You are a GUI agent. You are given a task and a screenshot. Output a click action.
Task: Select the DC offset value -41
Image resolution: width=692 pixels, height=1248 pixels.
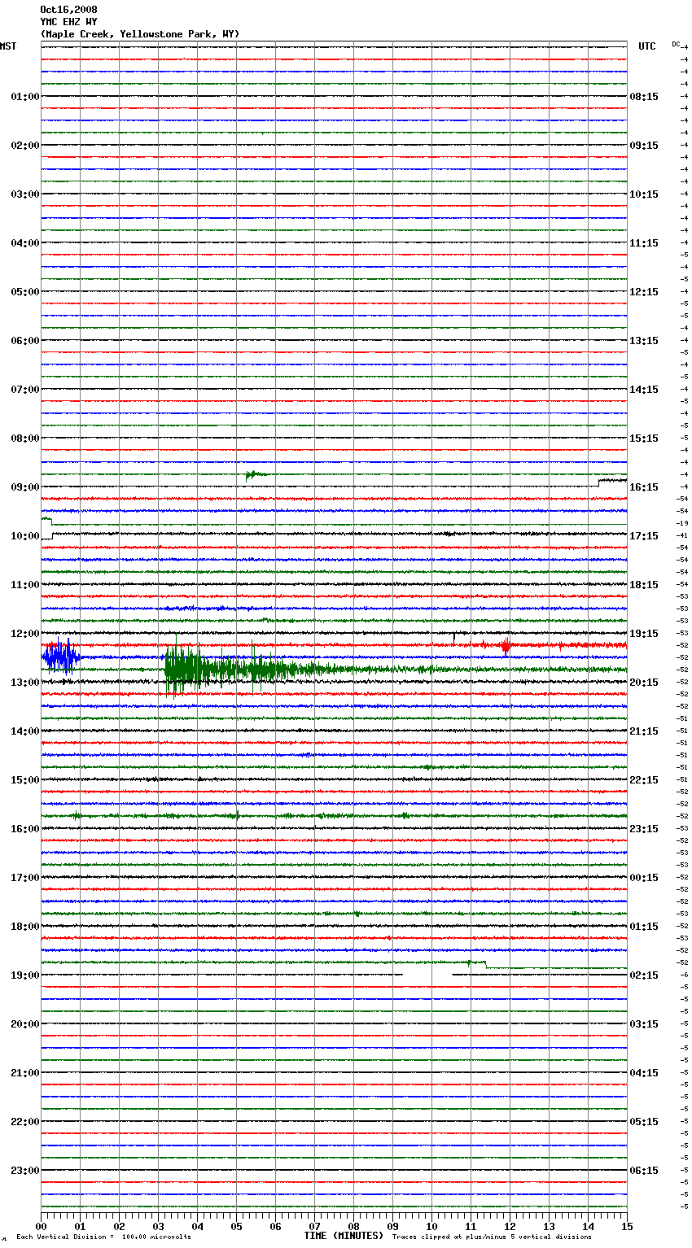pyautogui.click(x=683, y=535)
